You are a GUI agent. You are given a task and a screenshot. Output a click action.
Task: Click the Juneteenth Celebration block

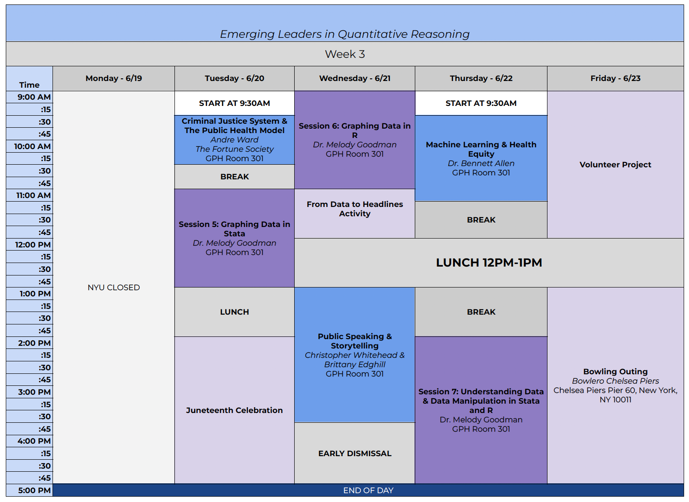coord(234,410)
